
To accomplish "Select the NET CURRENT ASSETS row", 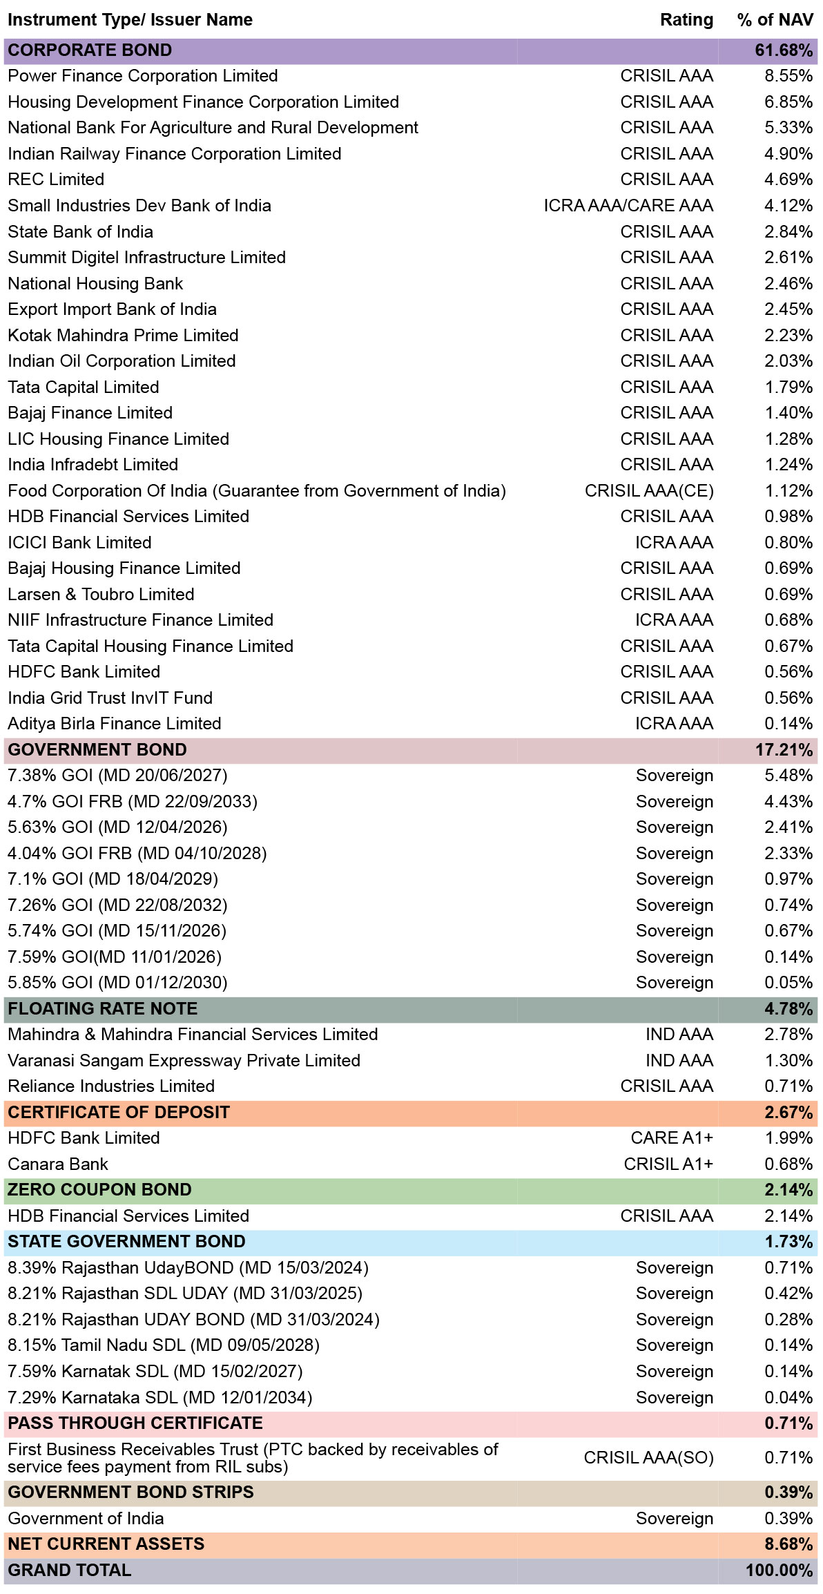I will [411, 1545].
